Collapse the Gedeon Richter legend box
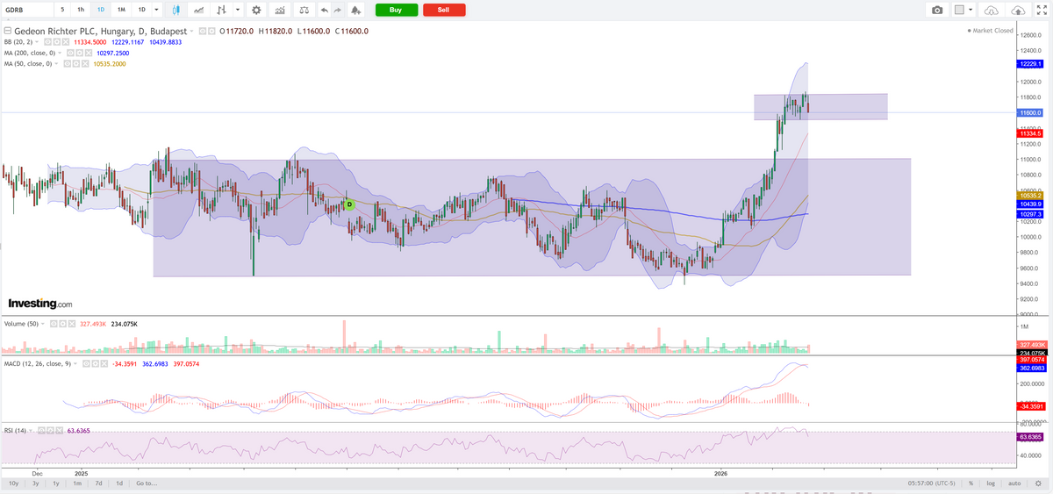Screen dimensions: 1053x494 [8, 31]
